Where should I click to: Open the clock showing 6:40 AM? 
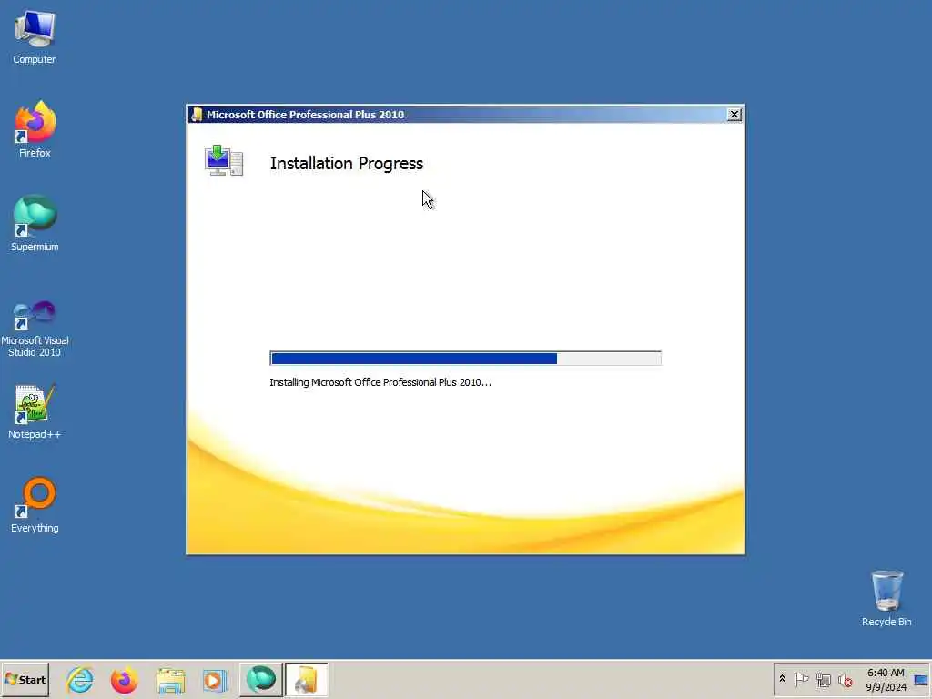pyautogui.click(x=886, y=679)
